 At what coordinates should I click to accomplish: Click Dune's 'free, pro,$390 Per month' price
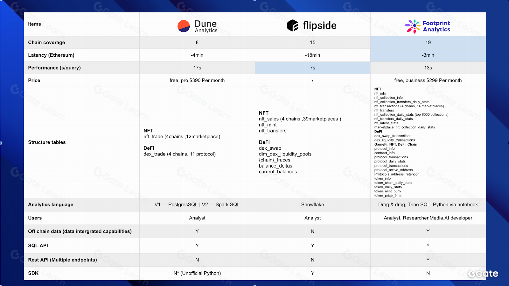(x=197, y=80)
